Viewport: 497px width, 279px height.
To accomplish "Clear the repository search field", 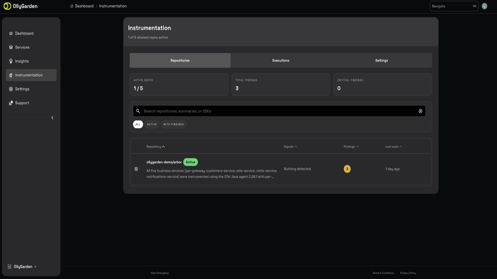I will click(421, 111).
